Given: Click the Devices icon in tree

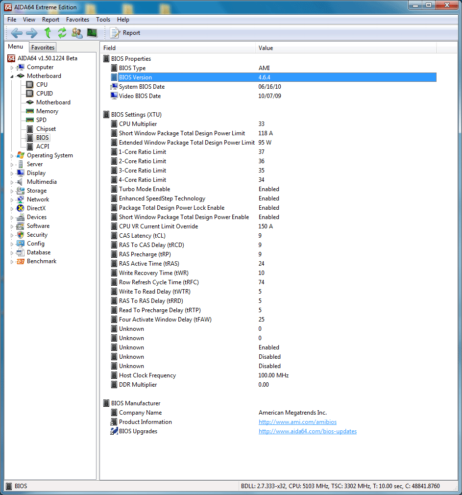Looking at the screenshot, I should coord(21,217).
